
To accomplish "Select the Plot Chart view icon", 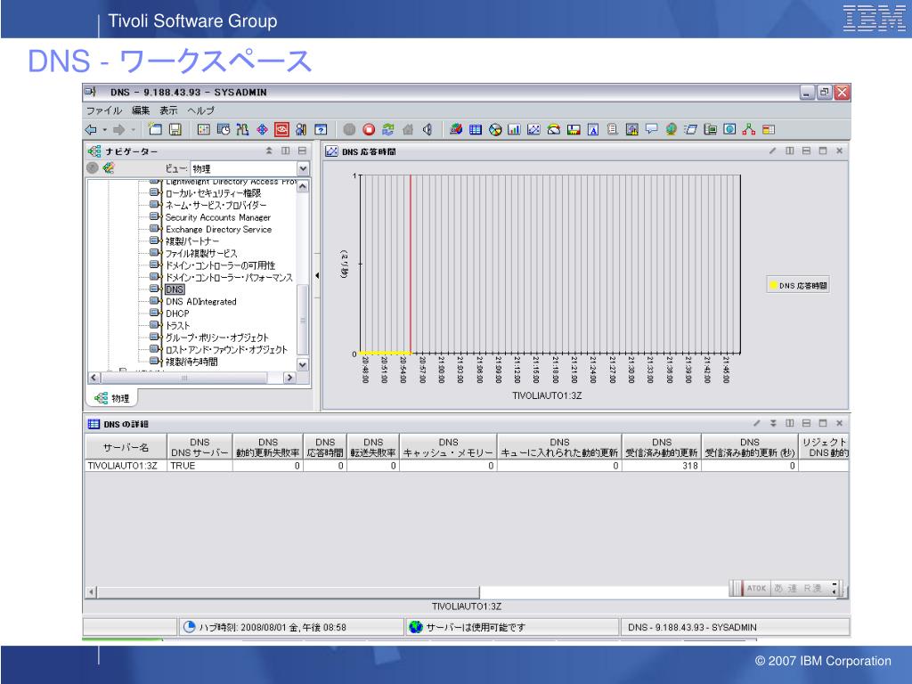I will pos(534,129).
